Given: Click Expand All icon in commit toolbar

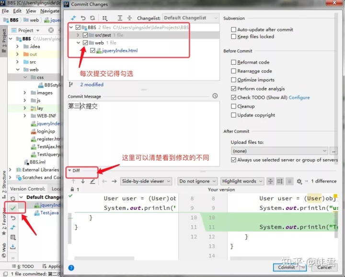Looking at the screenshot, I should tap(120, 18).
